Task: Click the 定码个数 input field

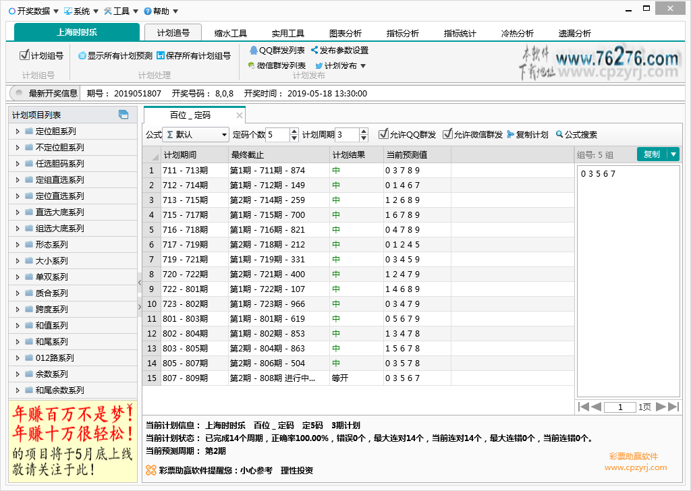Action: tap(277, 134)
